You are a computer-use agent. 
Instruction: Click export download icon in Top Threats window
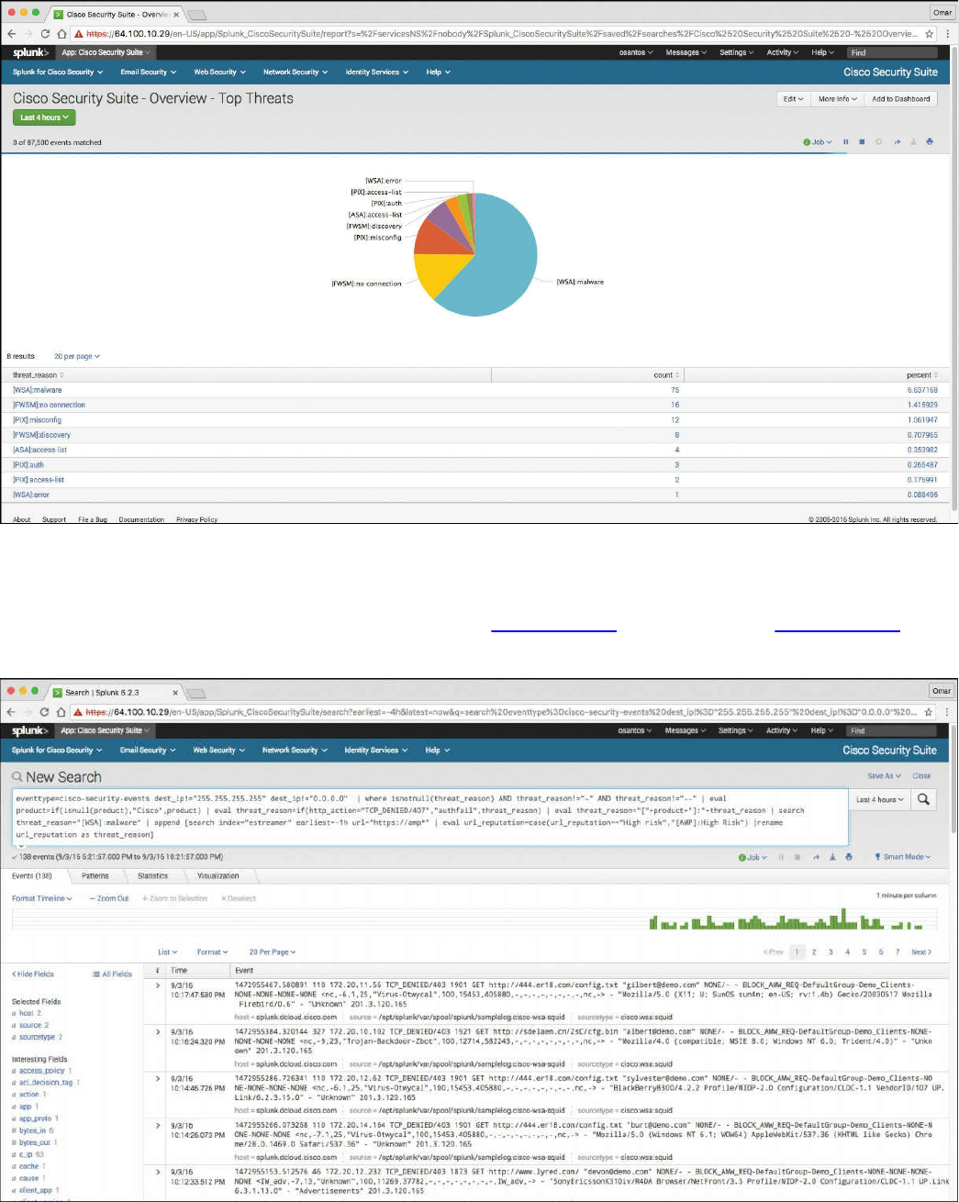913,142
